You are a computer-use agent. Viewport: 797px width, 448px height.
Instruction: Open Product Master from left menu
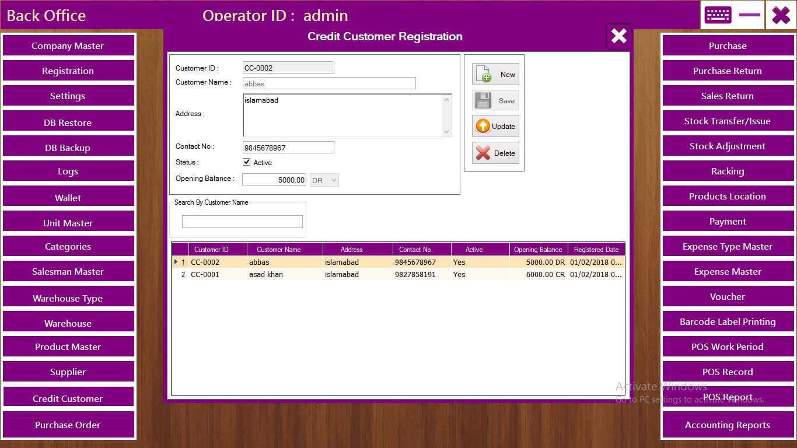(68, 347)
